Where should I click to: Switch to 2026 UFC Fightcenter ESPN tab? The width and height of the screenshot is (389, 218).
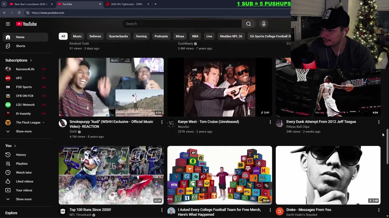(x=126, y=4)
